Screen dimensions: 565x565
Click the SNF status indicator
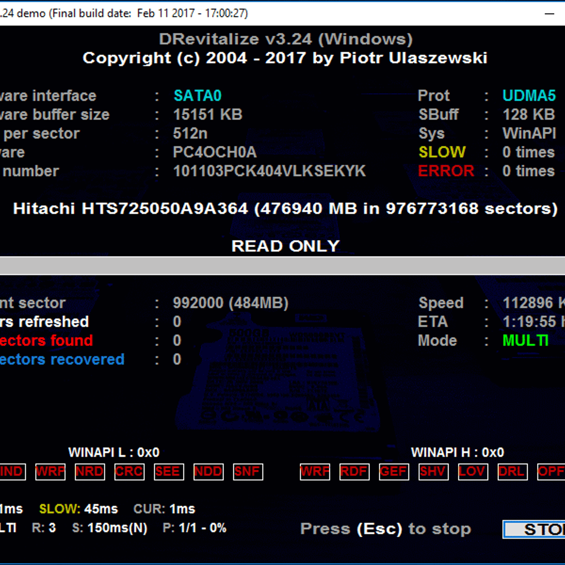click(x=248, y=472)
